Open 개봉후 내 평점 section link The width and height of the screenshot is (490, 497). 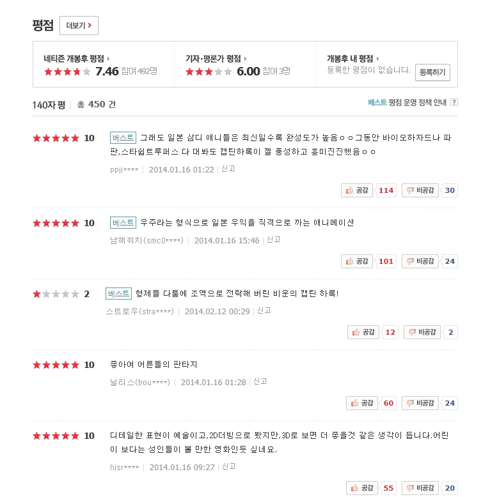click(x=353, y=59)
